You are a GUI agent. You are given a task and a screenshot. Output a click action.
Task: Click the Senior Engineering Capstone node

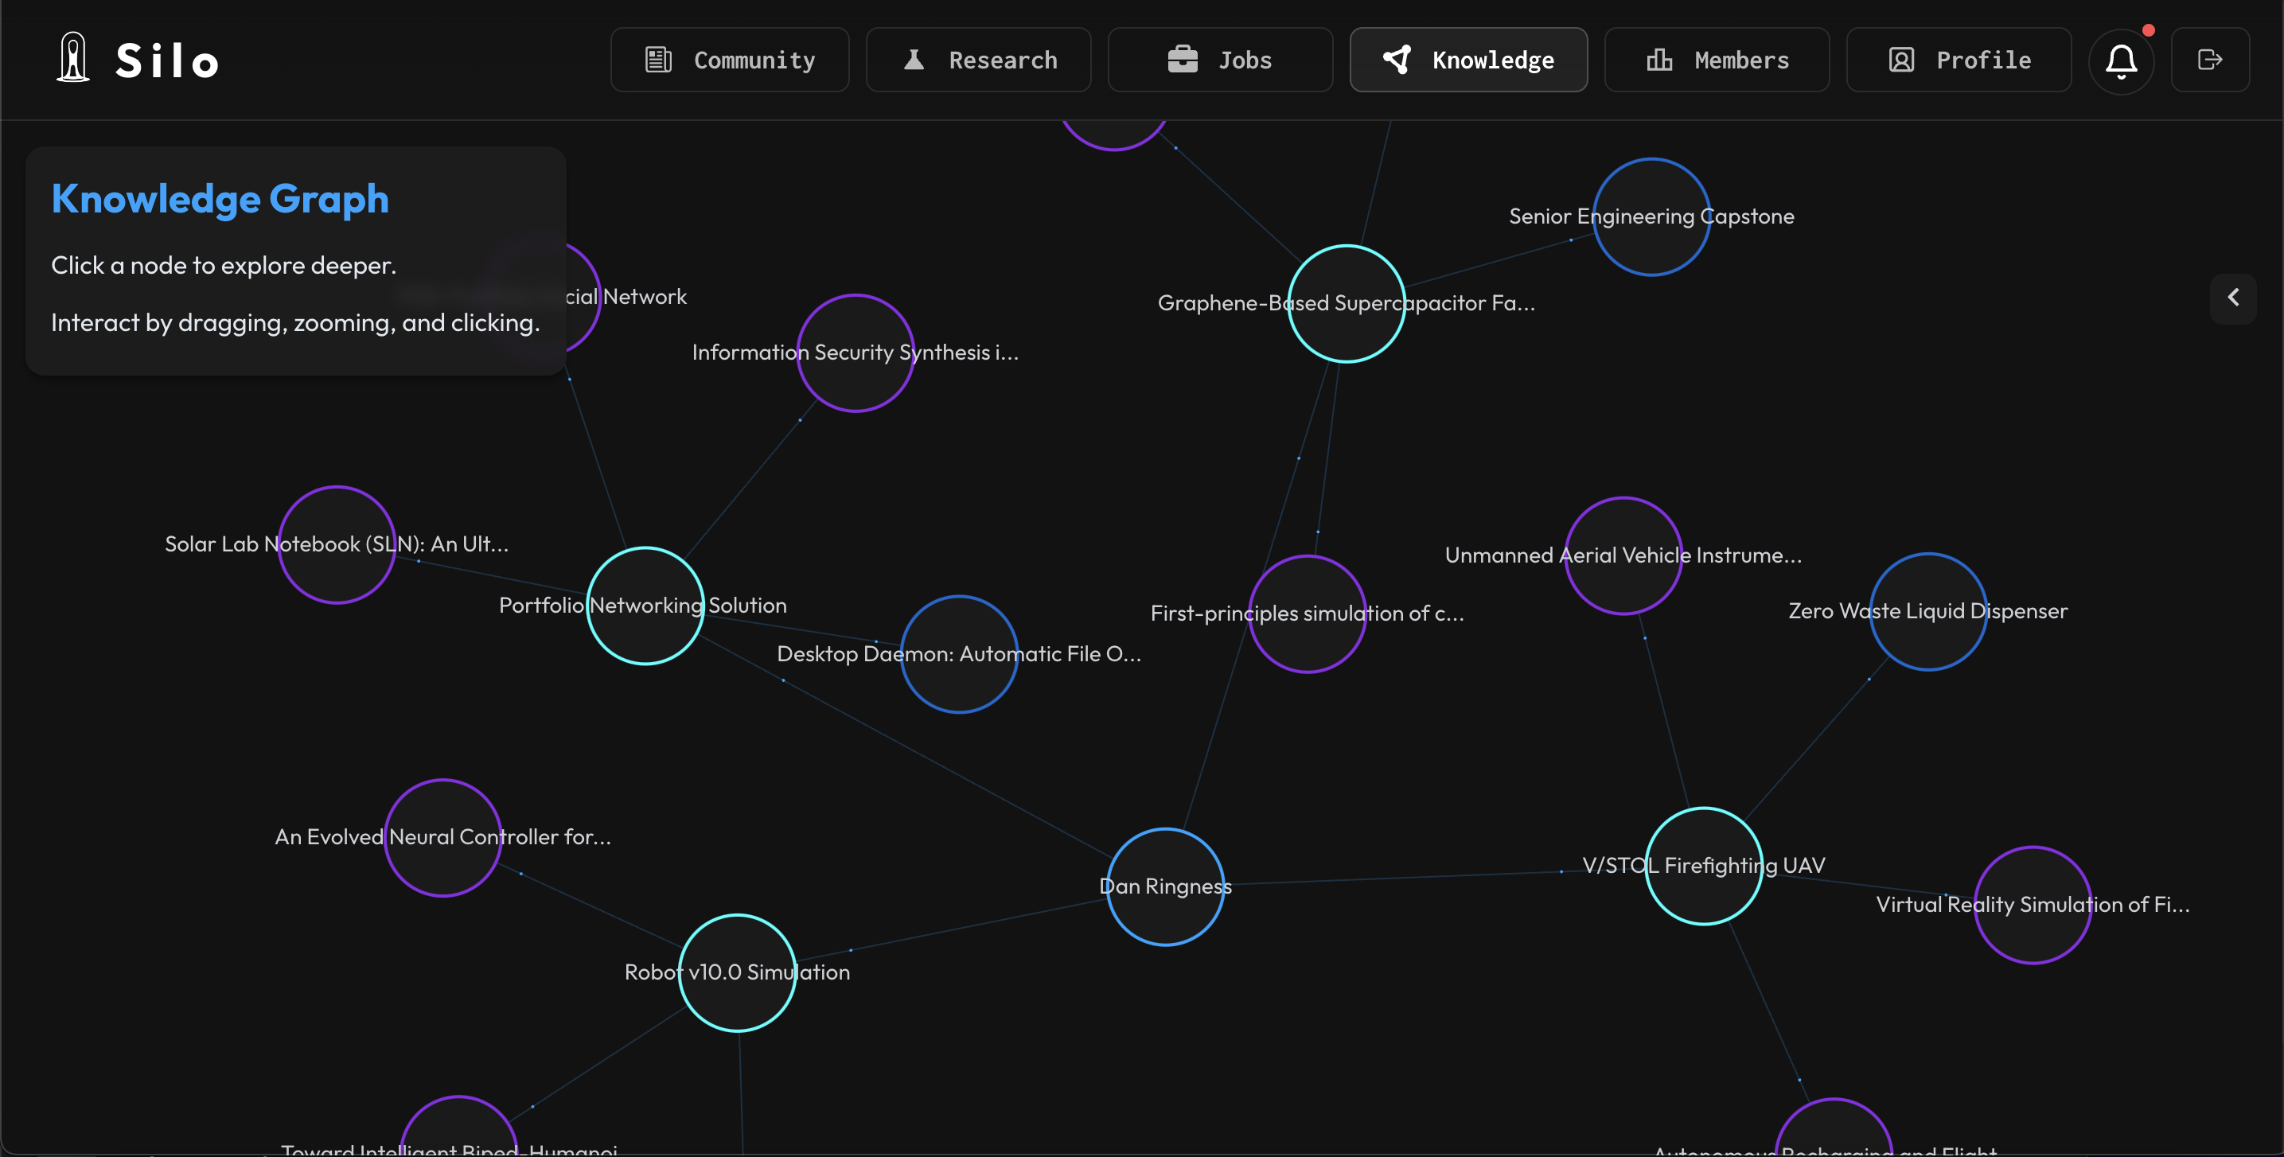[1651, 216]
